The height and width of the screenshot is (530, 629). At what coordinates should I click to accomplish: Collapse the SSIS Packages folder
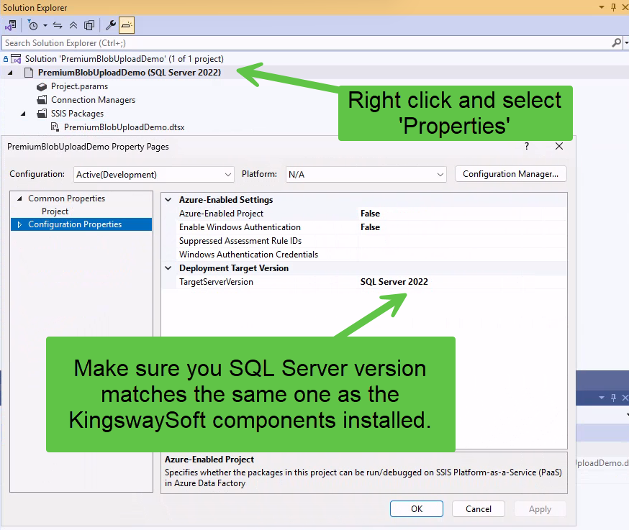(23, 114)
